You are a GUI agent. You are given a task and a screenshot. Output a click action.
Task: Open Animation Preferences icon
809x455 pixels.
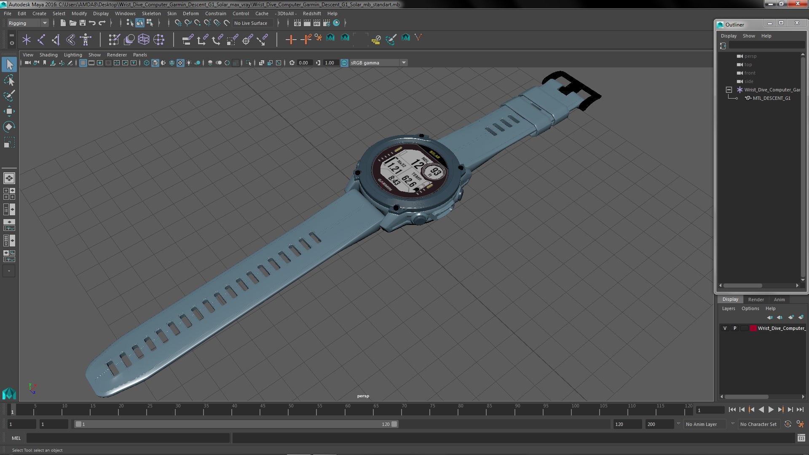(800, 424)
